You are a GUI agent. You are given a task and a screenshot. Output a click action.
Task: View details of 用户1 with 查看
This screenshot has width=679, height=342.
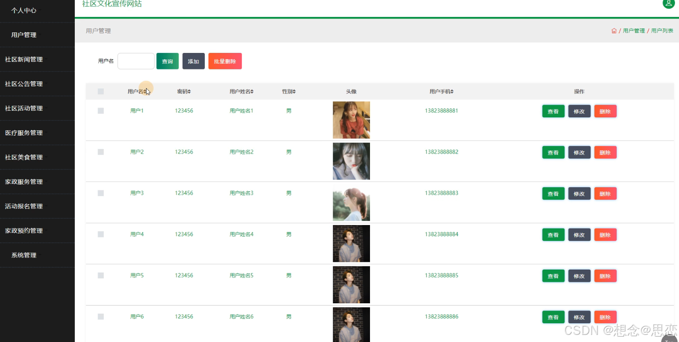553,111
